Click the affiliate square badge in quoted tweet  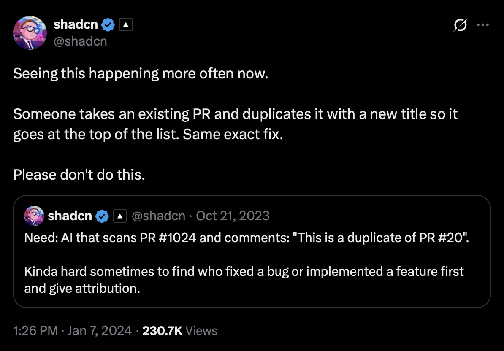coord(119,216)
